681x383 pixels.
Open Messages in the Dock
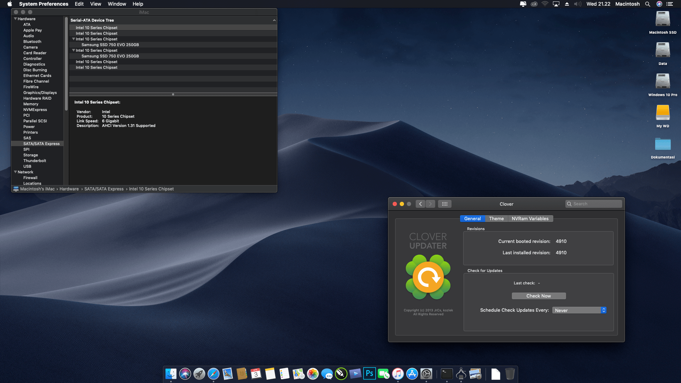327,373
